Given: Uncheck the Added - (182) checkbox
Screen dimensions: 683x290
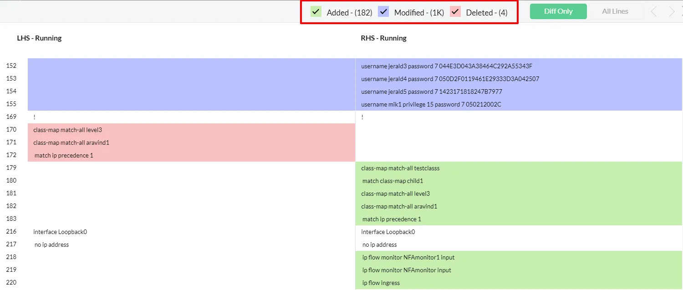Looking at the screenshot, I should tap(316, 11).
